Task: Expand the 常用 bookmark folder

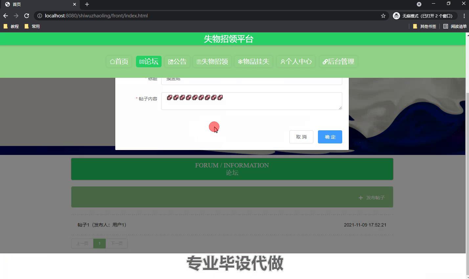Action: click(32, 26)
